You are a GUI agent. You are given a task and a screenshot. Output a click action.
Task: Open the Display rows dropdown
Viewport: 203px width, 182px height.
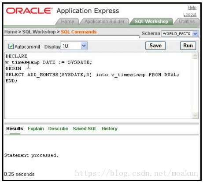click(74, 46)
